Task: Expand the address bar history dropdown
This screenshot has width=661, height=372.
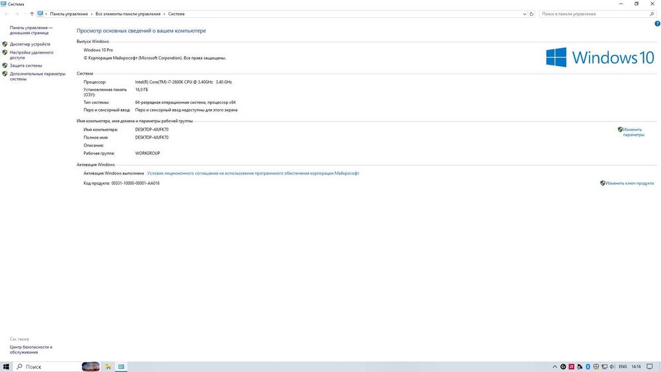Action: 524,14
